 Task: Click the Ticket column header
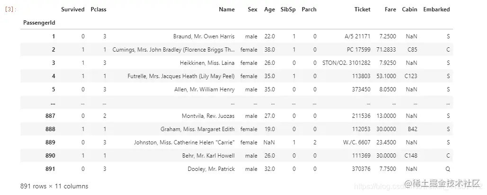click(363, 9)
